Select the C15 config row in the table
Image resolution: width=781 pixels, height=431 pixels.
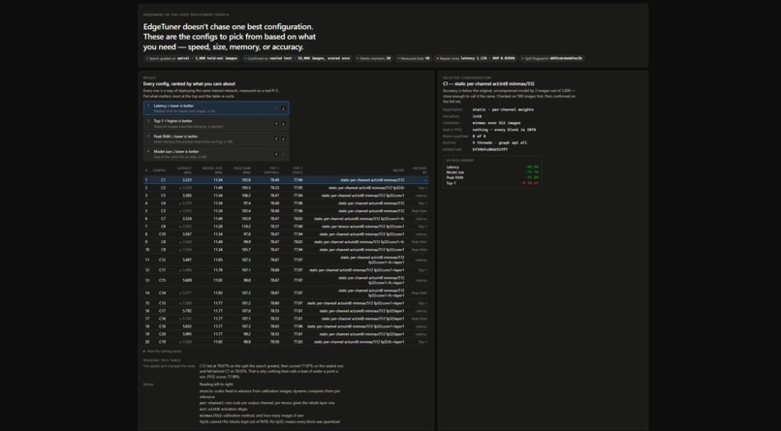286,280
